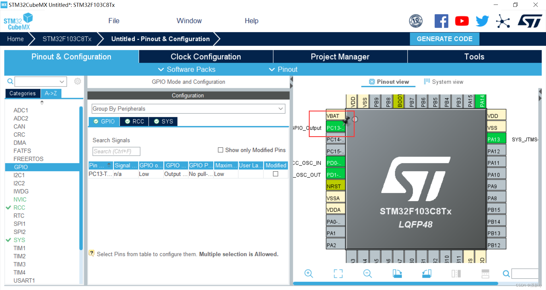Viewport: 546px width, 290px height.
Task: Open the YouTube icon link
Action: pyautogui.click(x=462, y=21)
